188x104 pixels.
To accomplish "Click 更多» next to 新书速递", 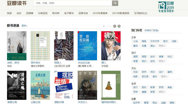I will tap(24, 26).
